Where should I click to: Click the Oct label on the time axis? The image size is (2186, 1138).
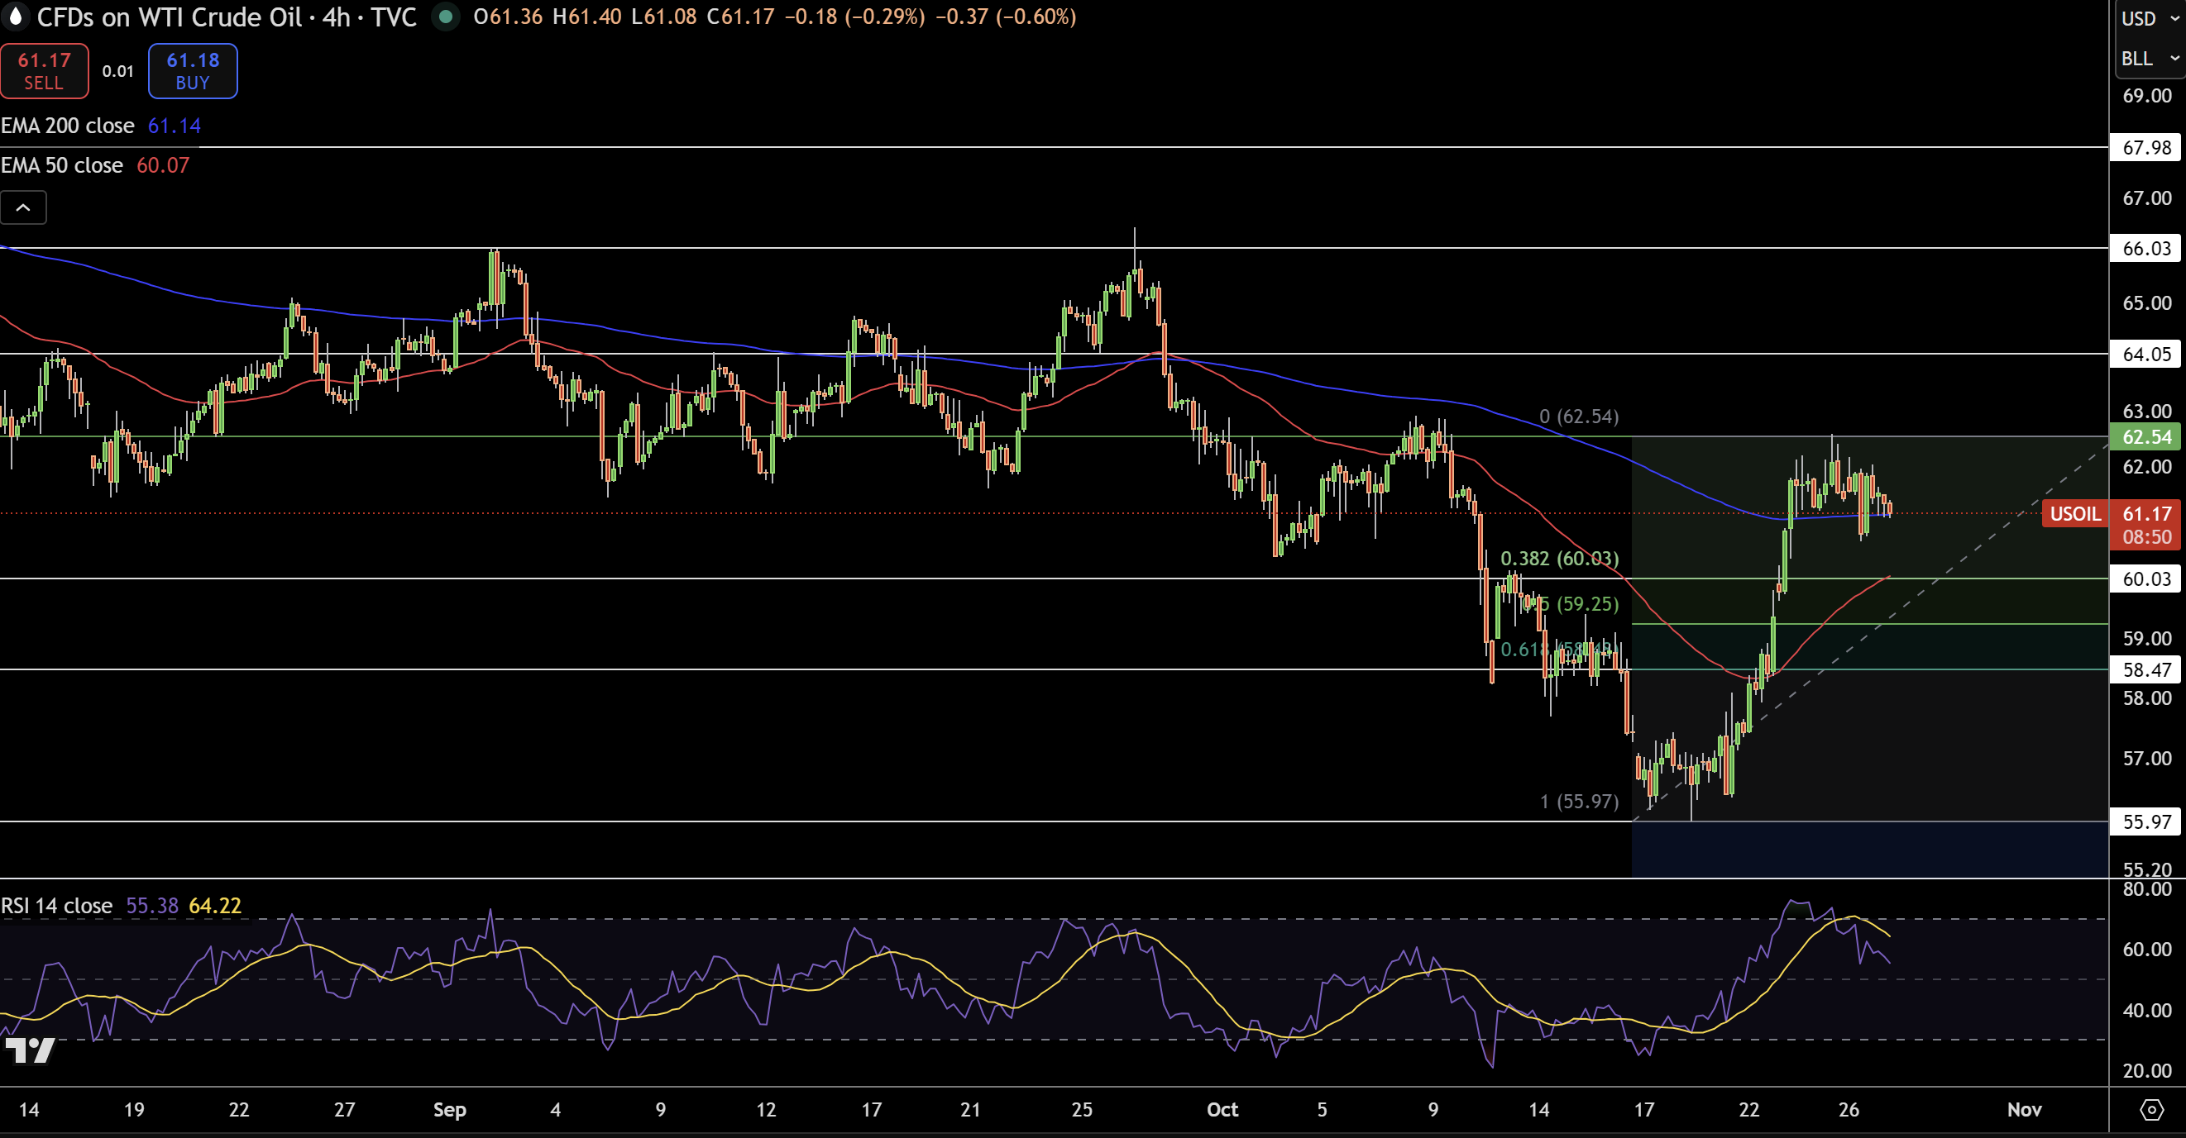click(1222, 1109)
